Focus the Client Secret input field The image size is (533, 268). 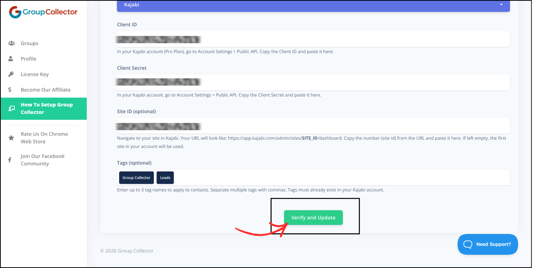(313, 82)
